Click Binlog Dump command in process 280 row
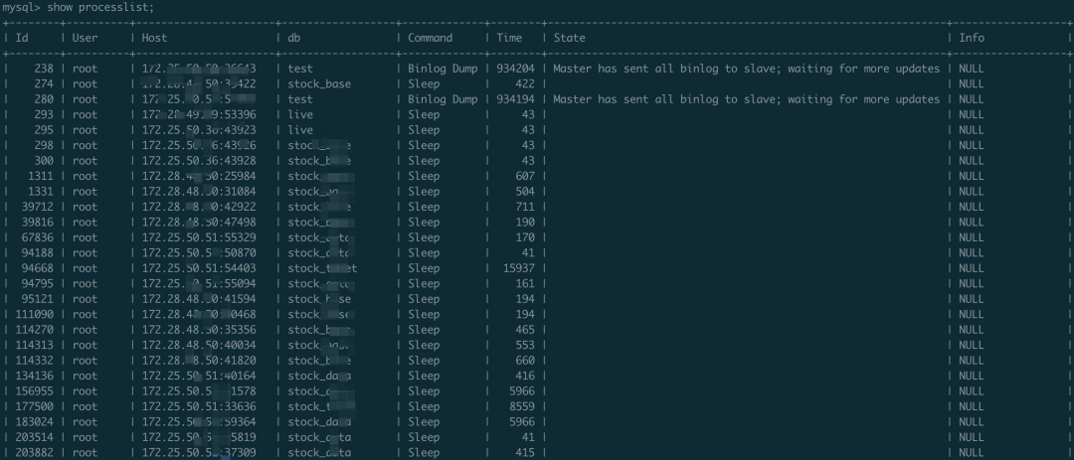 (x=442, y=99)
